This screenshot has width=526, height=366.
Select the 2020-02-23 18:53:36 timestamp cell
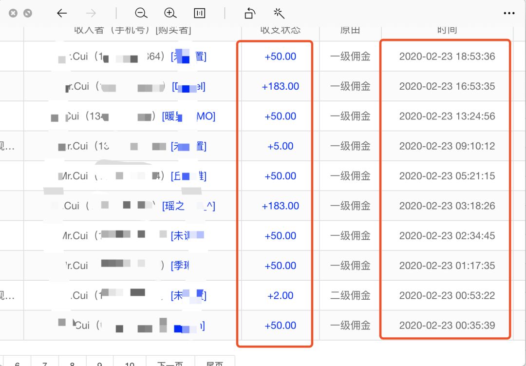[447, 57]
